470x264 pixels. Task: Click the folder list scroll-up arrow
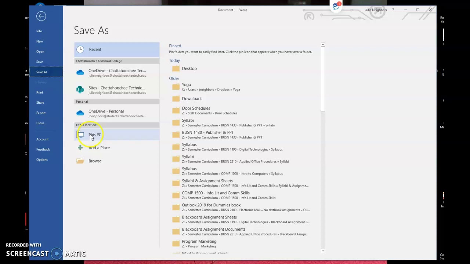coord(323,45)
